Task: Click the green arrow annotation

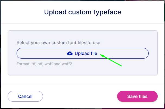Action: [x=111, y=60]
